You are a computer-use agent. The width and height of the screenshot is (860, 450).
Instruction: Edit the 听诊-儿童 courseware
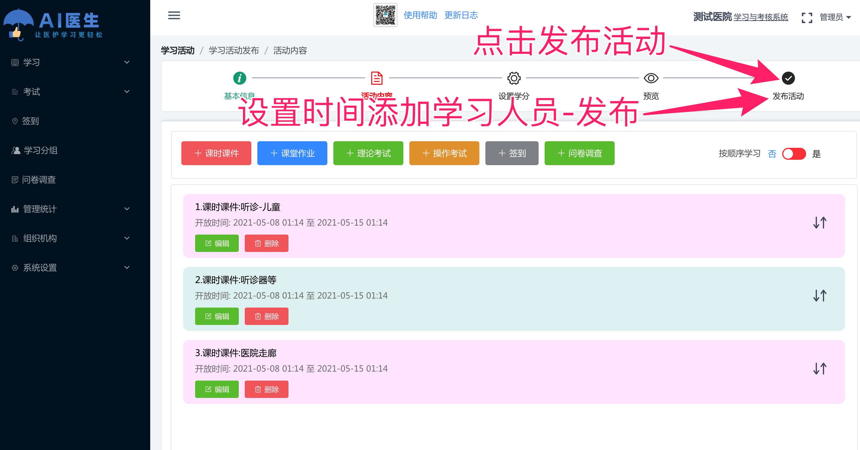217,243
